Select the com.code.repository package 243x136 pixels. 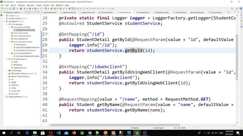(x=22, y=36)
